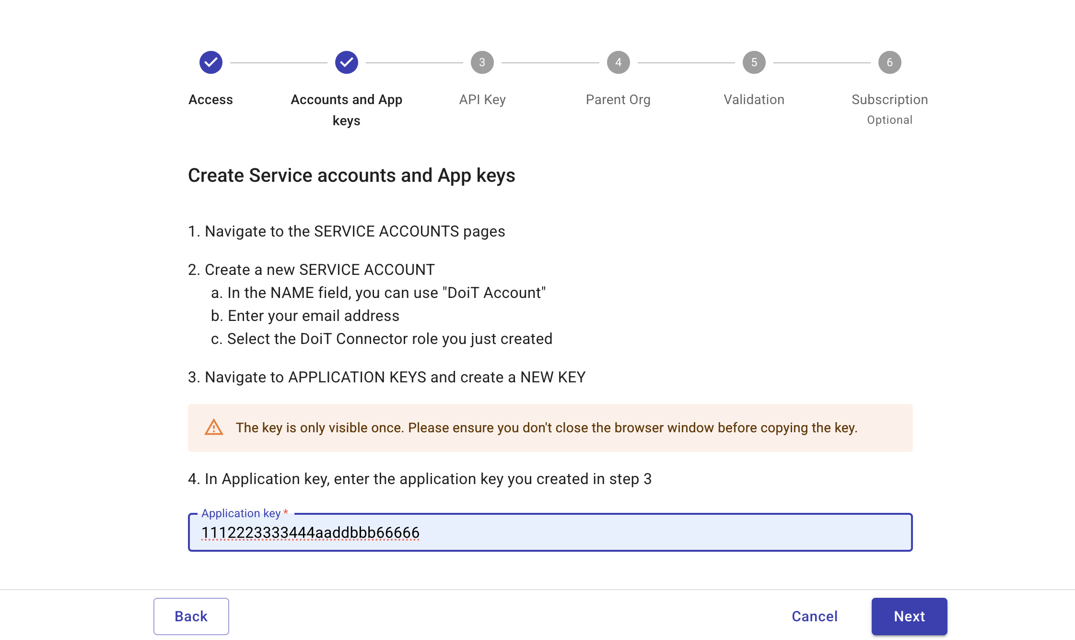Viewport: 1075px width, 640px height.
Task: Open the Validation step
Action: (754, 100)
